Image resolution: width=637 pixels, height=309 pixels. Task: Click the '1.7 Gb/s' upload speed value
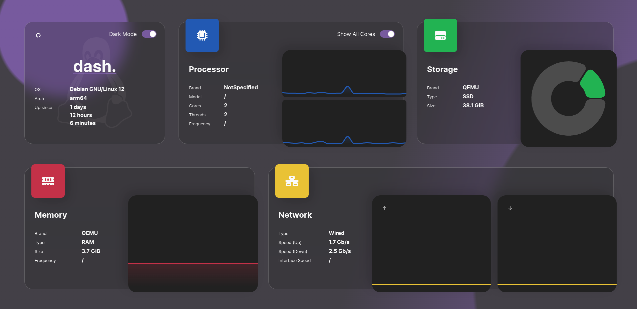pos(339,242)
